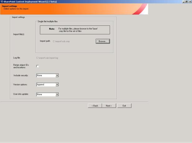This screenshot has height=143, width=192.
Task: Close the Content Deployment Wizard window
Action: [190, 2]
